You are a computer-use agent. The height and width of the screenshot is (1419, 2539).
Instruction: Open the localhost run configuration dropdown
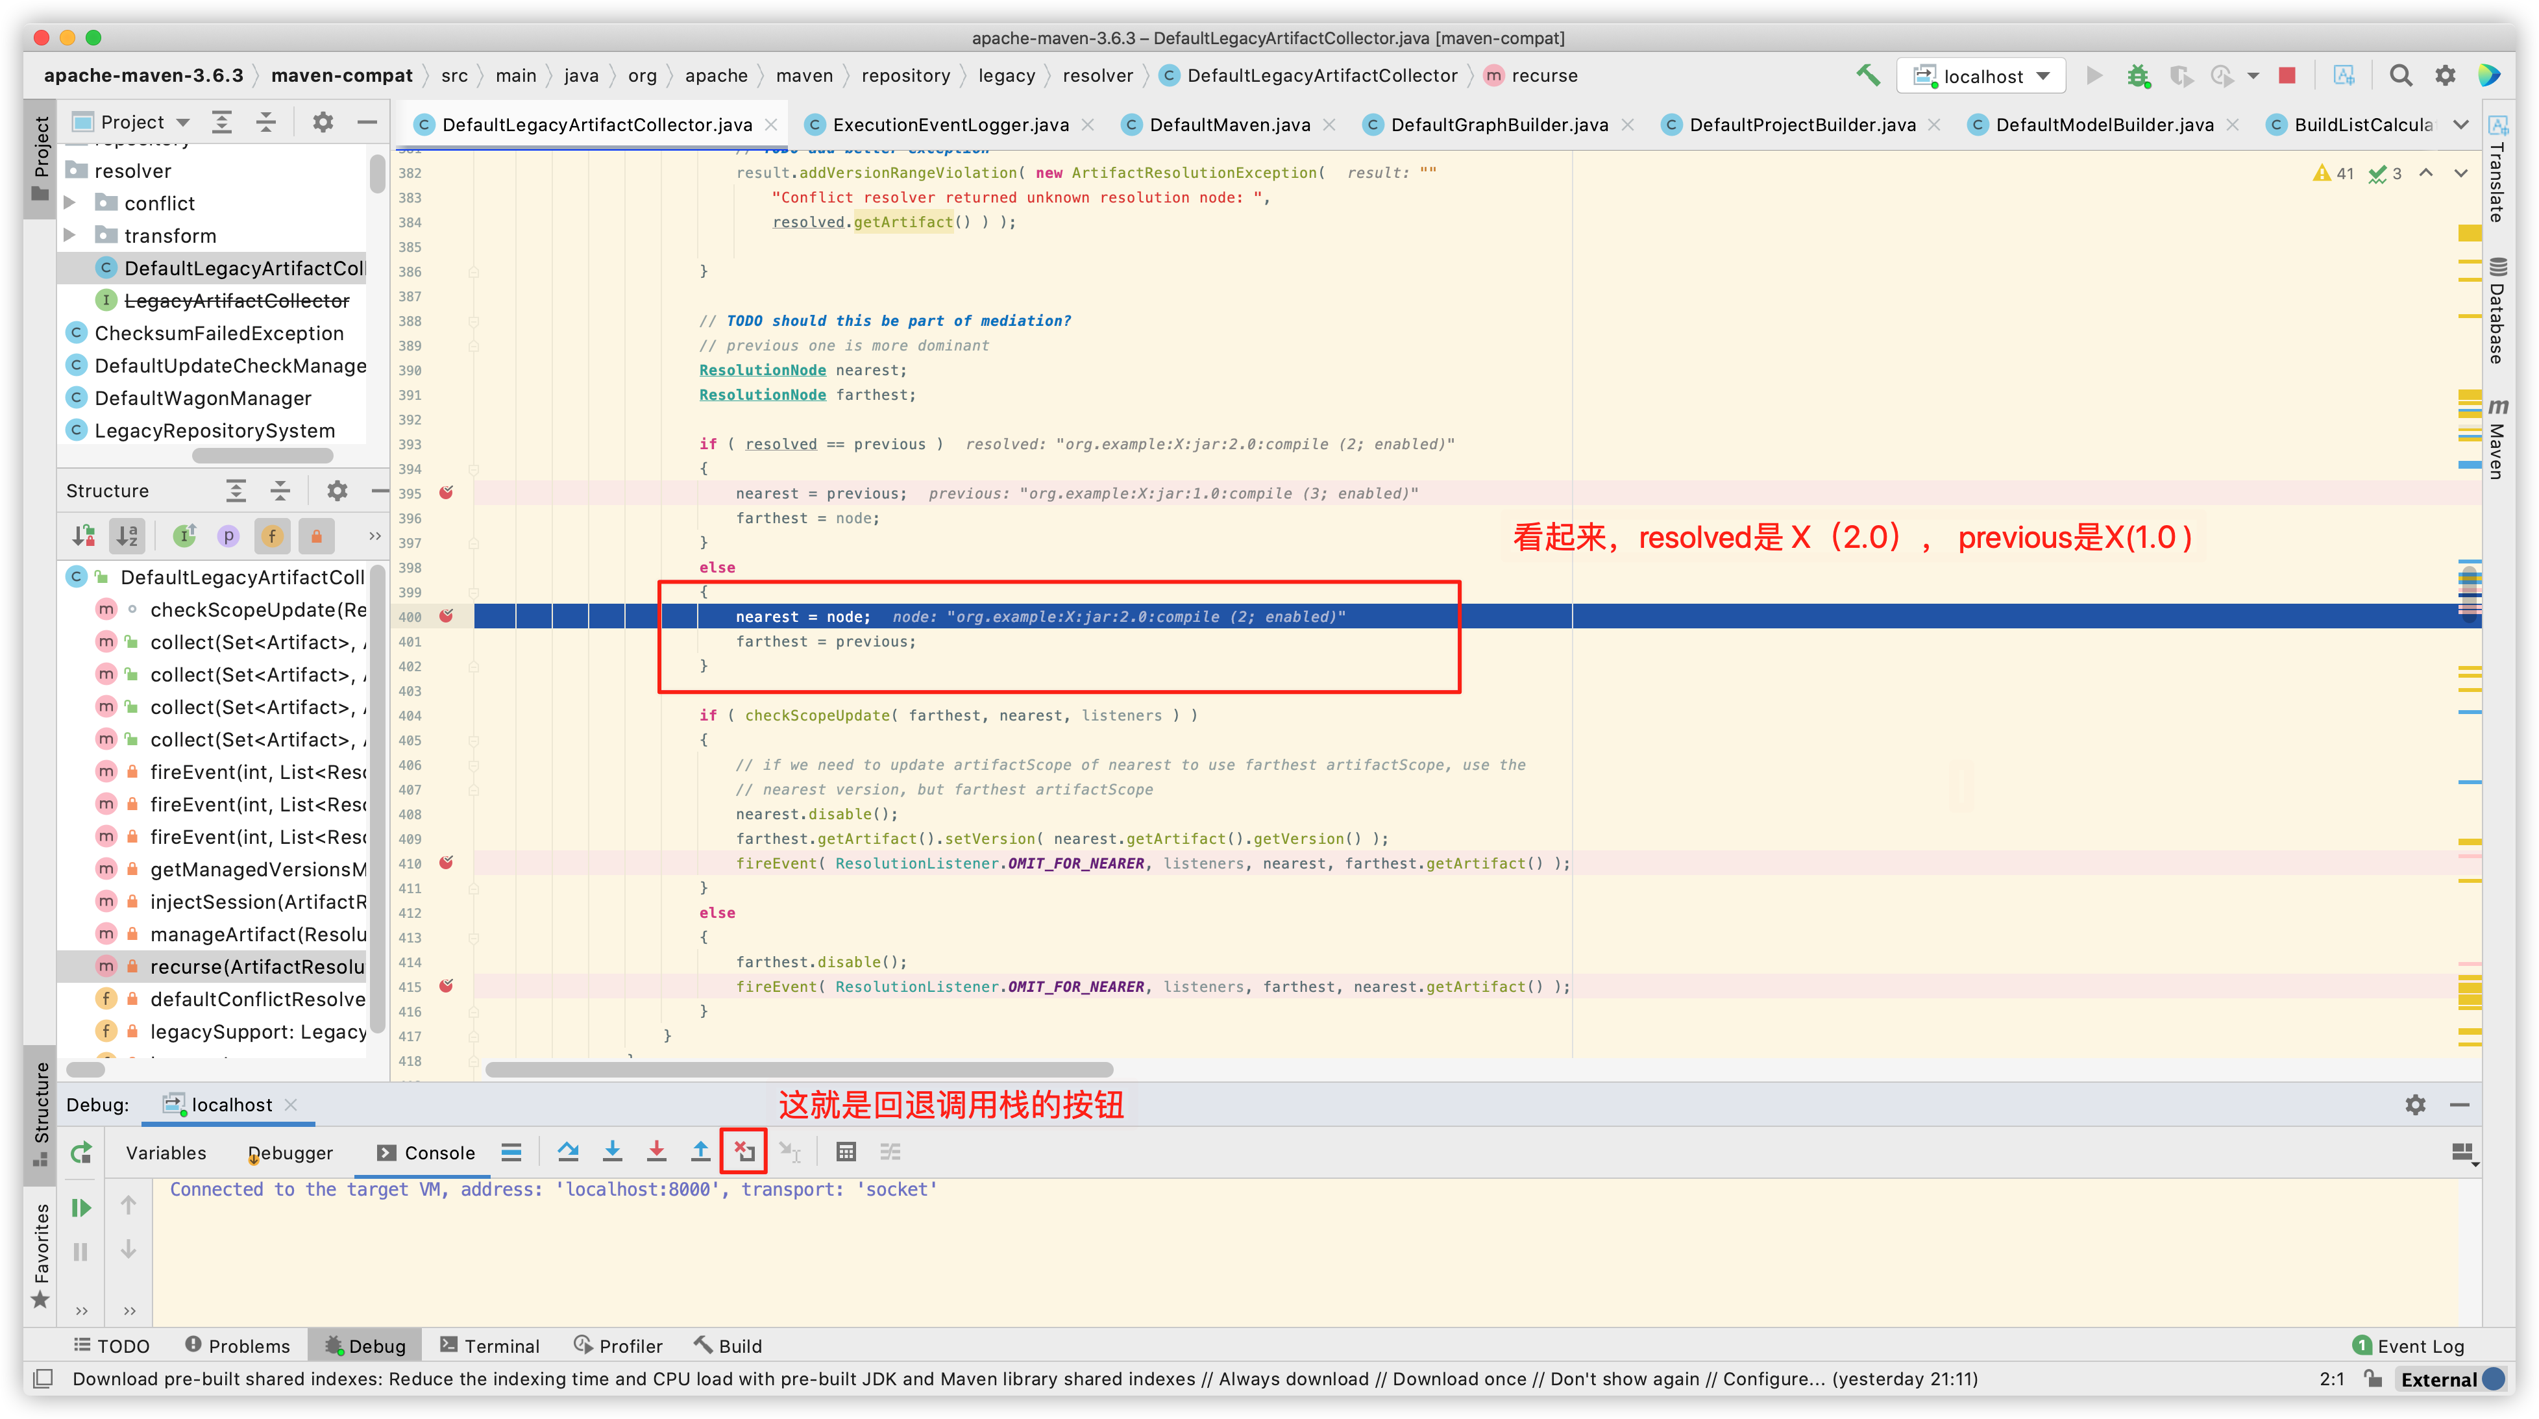[x=1981, y=76]
